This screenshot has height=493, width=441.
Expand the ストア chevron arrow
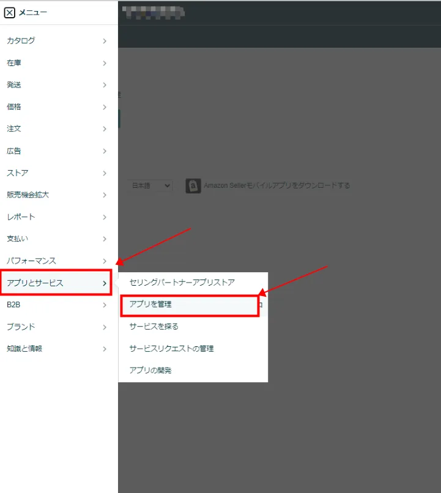(x=105, y=173)
